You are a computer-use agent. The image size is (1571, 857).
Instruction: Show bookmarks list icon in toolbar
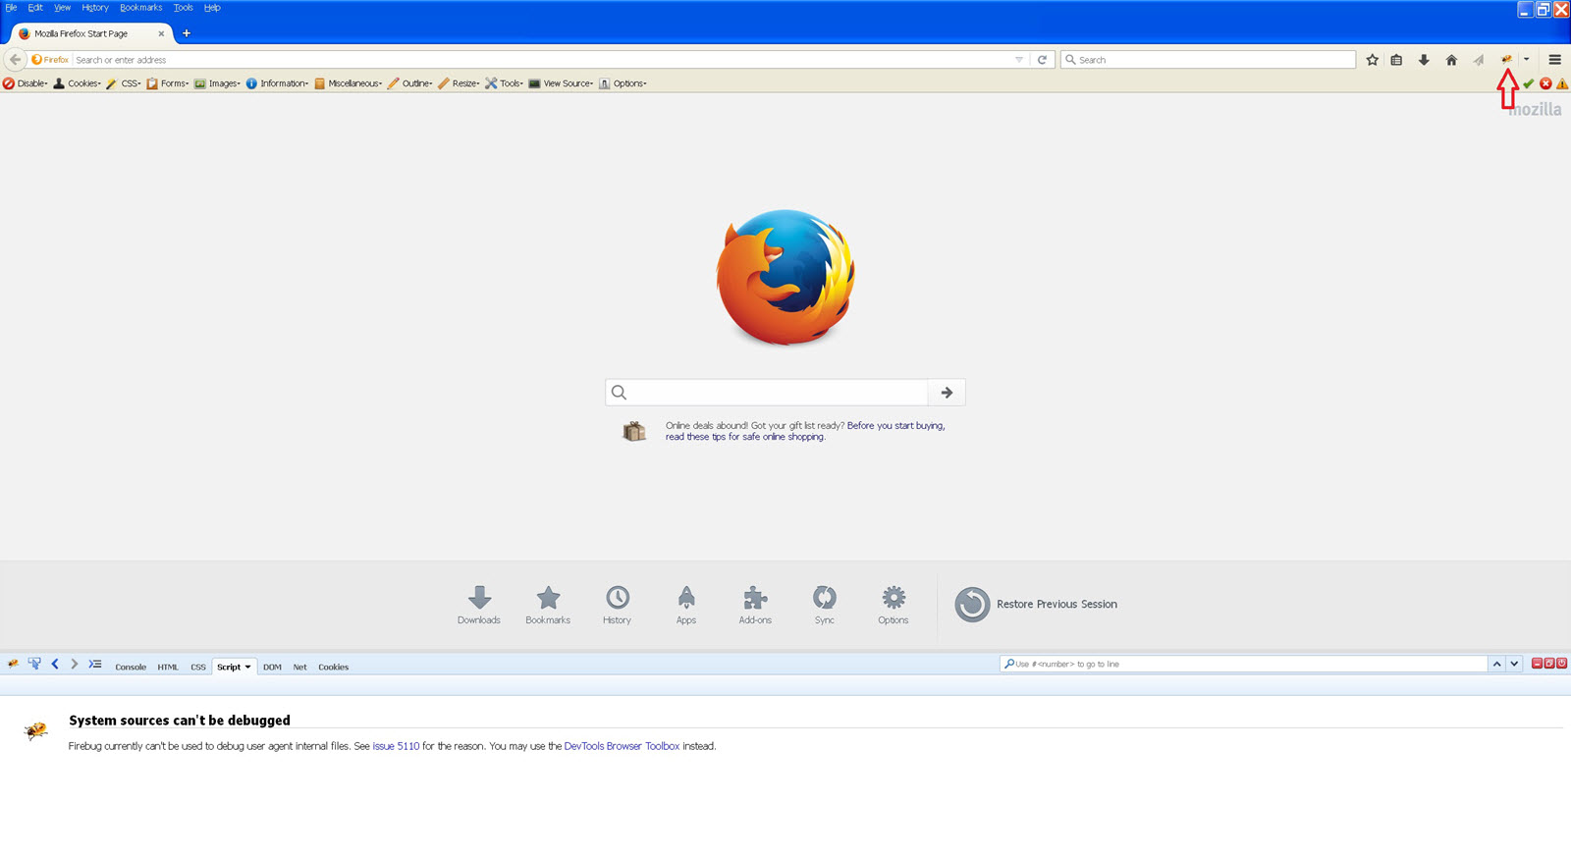1396,60
